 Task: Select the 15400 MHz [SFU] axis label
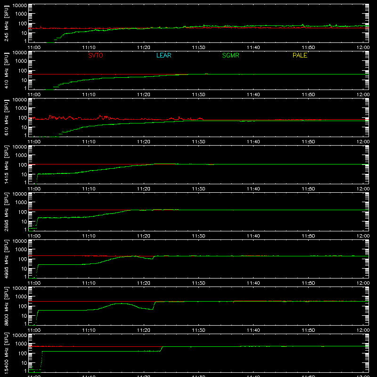pos(7,353)
